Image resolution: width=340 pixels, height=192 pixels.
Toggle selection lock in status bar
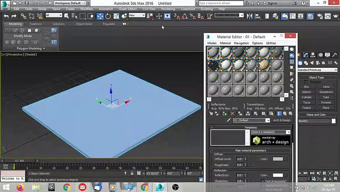tap(132, 173)
